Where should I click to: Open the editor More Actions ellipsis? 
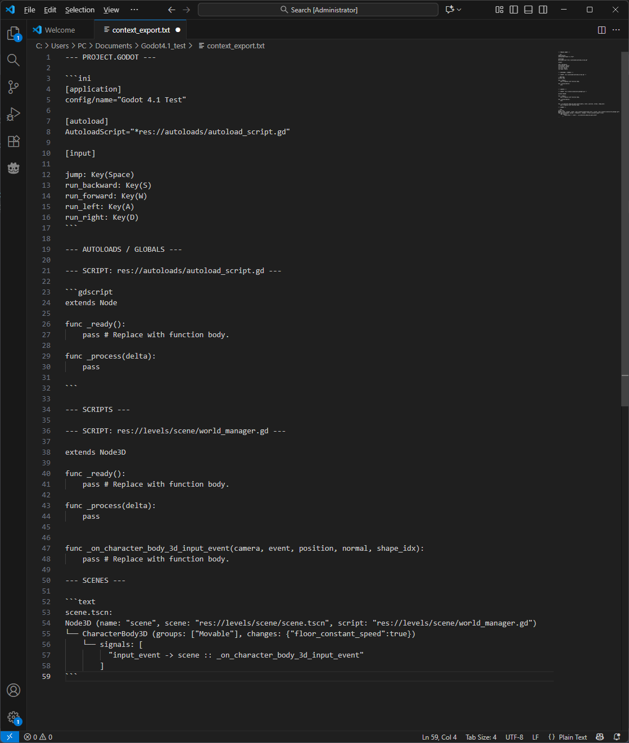tap(616, 30)
